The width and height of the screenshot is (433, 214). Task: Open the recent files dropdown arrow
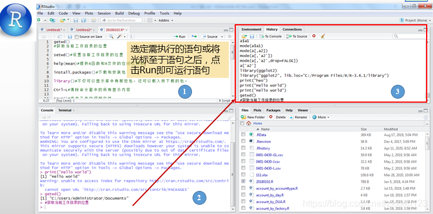click(x=68, y=20)
